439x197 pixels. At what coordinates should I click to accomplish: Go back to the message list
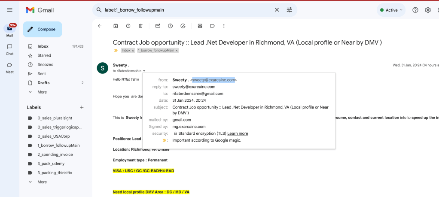(x=100, y=26)
